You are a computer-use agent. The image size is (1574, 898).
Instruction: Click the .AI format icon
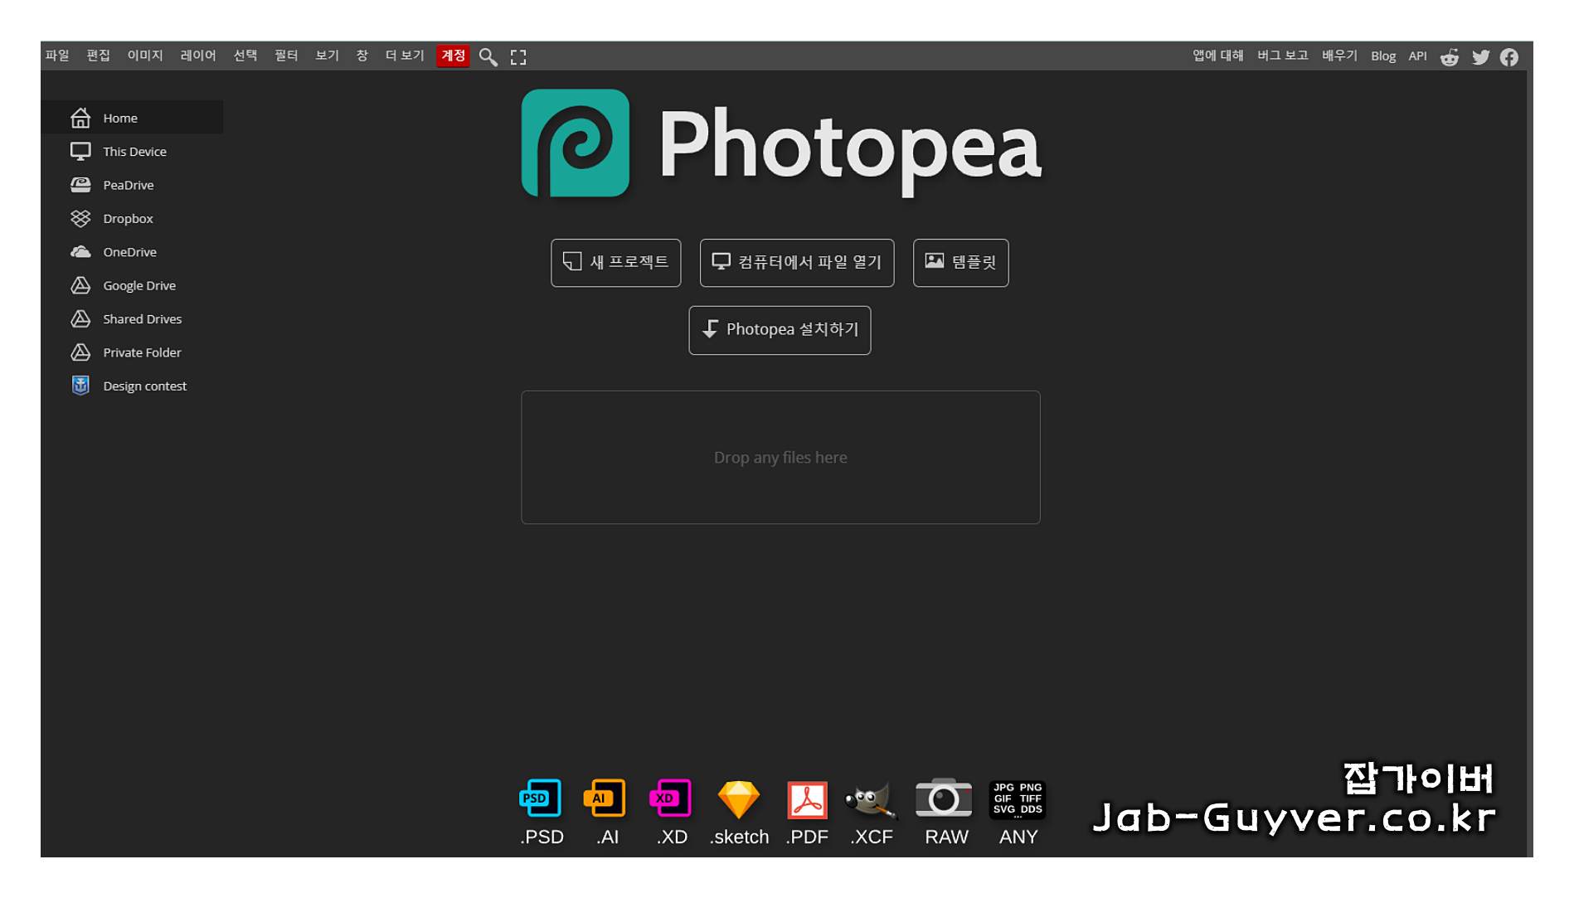tap(605, 798)
